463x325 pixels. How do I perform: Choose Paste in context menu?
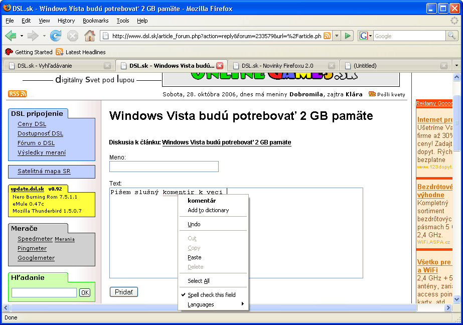pyautogui.click(x=213, y=257)
